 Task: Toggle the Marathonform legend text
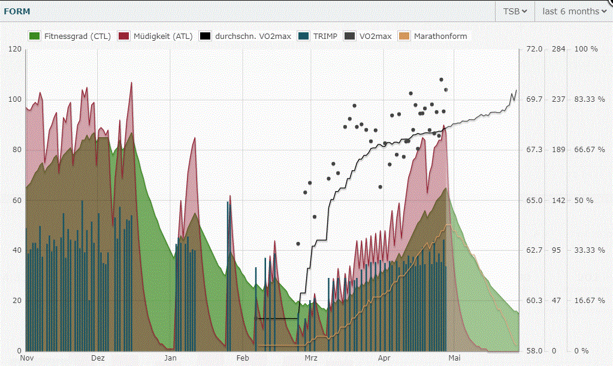tap(440, 36)
